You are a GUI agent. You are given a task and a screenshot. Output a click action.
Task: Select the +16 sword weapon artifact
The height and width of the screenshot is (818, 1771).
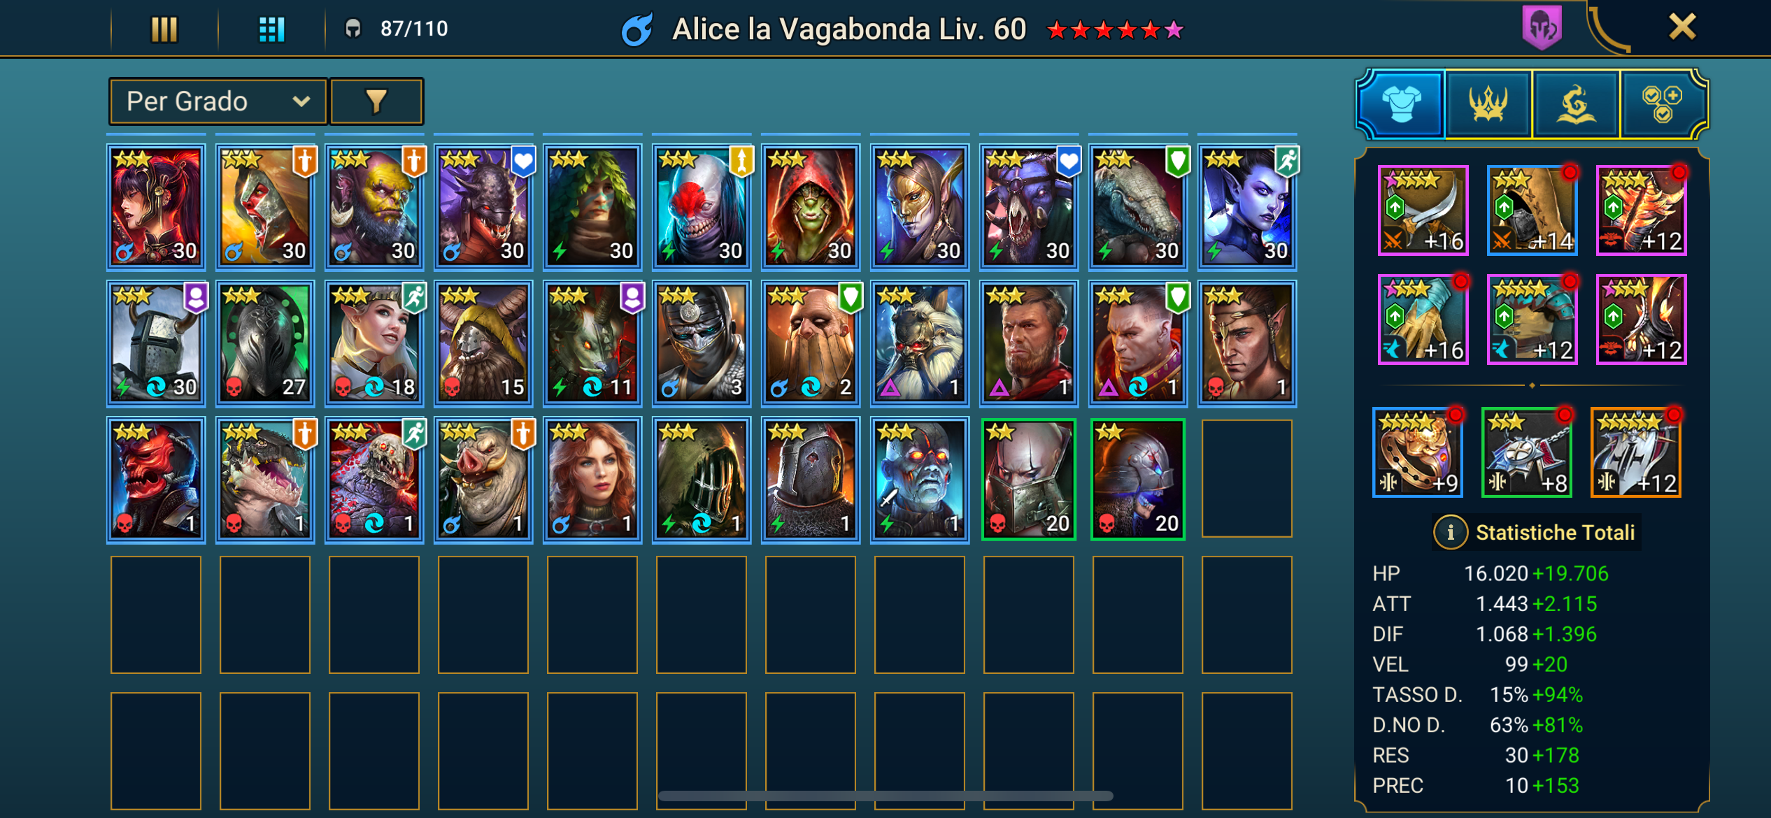pyautogui.click(x=1423, y=210)
